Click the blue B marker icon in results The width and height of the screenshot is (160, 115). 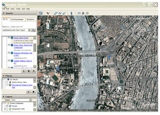click(12, 45)
